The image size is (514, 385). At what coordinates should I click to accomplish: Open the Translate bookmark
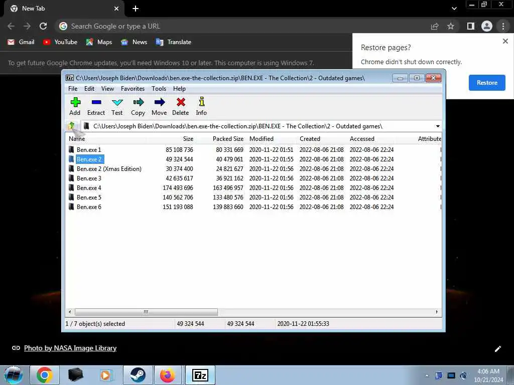[174, 42]
